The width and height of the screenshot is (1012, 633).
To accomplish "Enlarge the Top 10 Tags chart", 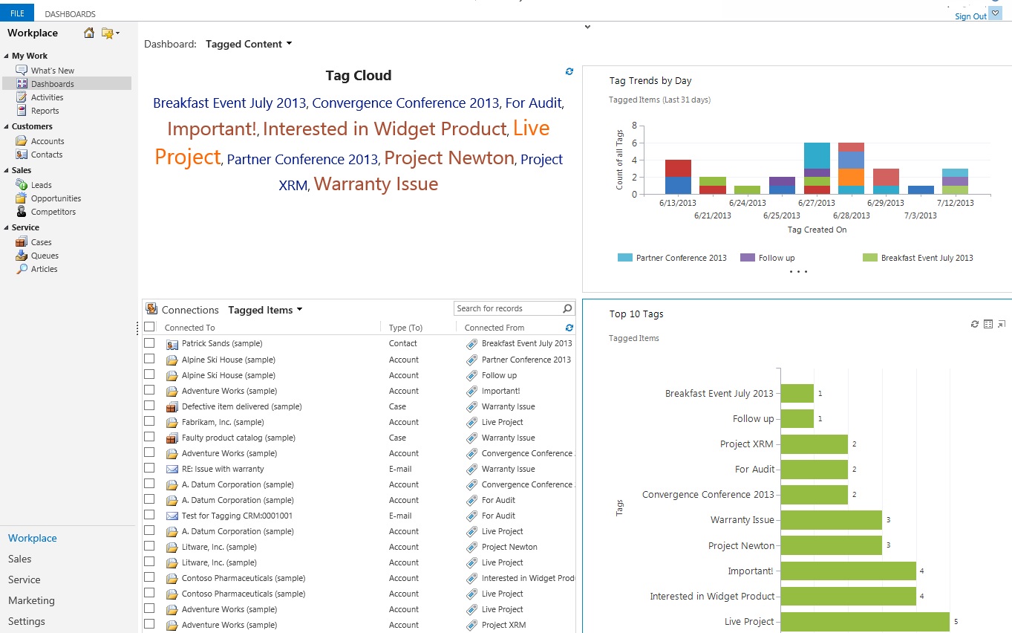I will pyautogui.click(x=1001, y=324).
